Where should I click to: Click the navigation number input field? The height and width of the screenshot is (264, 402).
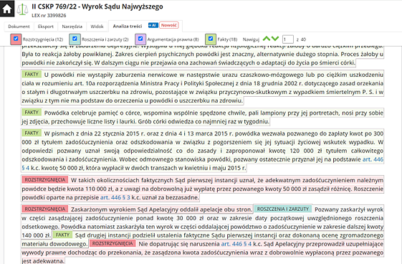287,39
